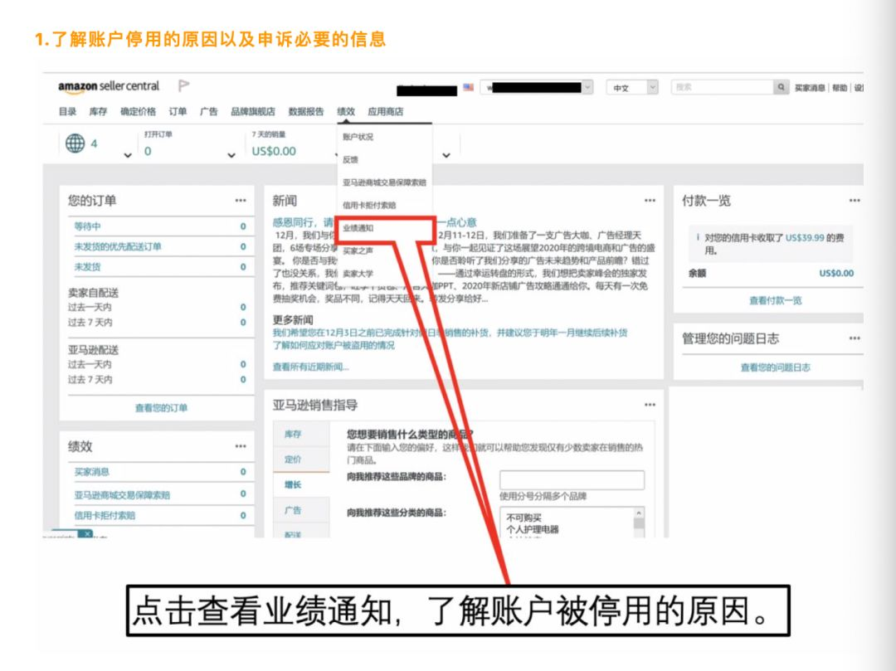The width and height of the screenshot is (896, 671).
Task: Click the 7 天的销量 US$0.00 value
Action: [274, 151]
